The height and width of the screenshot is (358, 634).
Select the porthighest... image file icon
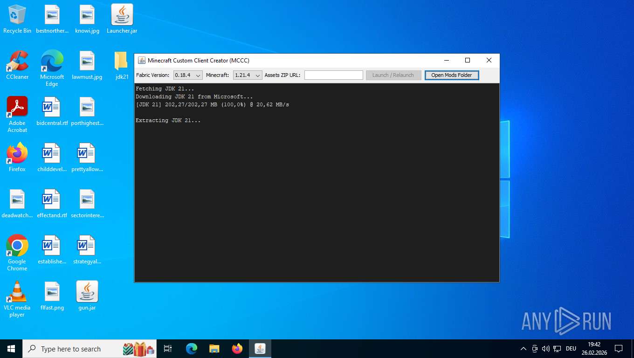[x=87, y=111]
